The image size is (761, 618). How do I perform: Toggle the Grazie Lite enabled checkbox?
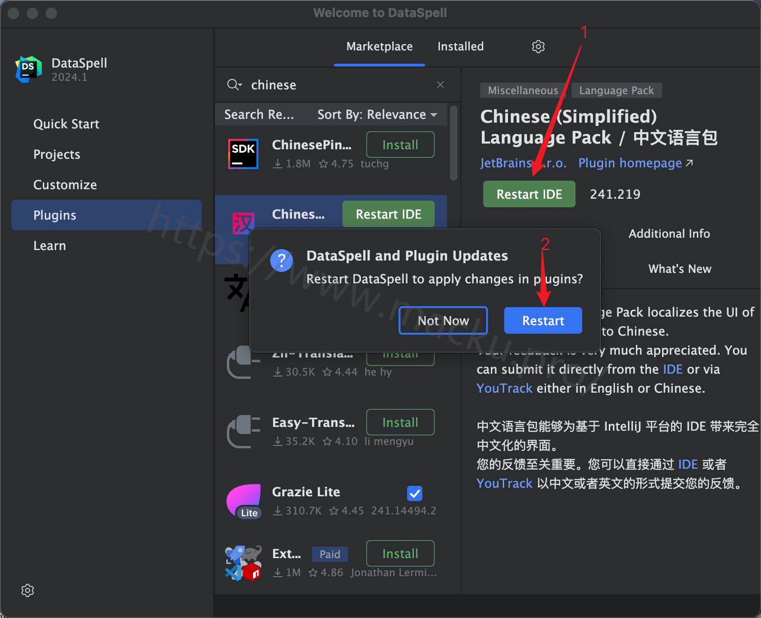415,493
